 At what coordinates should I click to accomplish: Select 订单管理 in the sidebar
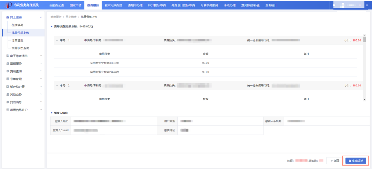click(17, 40)
